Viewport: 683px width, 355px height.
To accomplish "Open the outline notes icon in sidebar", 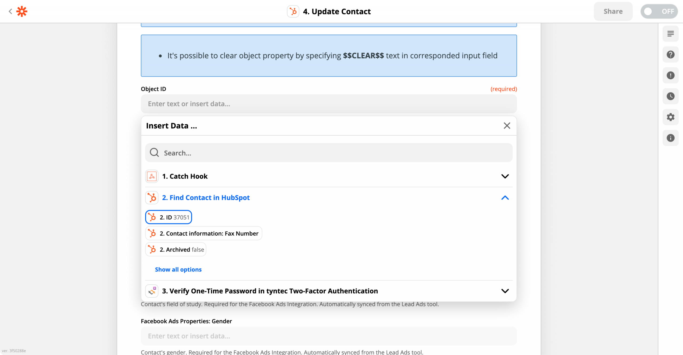I will coord(670,34).
